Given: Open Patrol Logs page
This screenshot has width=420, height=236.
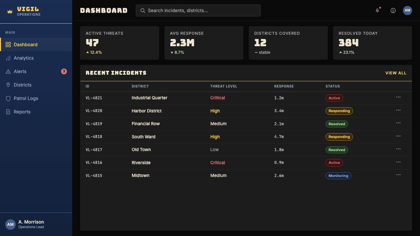Looking at the screenshot, I should (36, 98).
